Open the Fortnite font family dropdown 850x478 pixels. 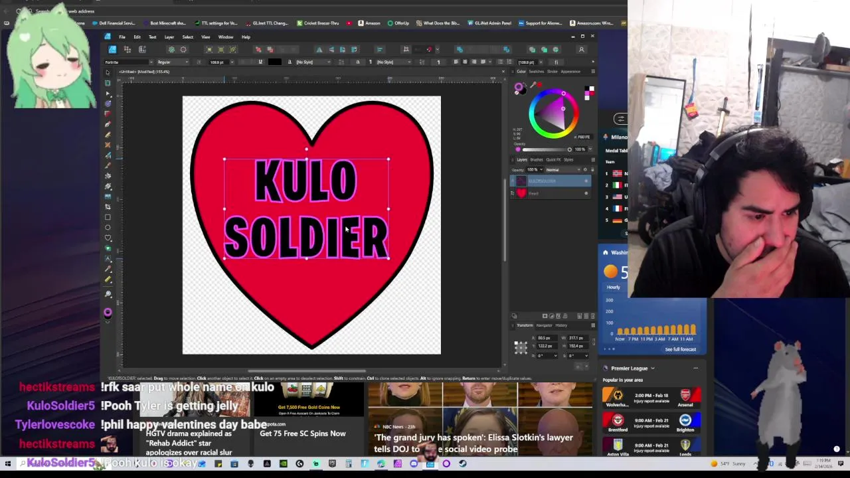(x=151, y=62)
